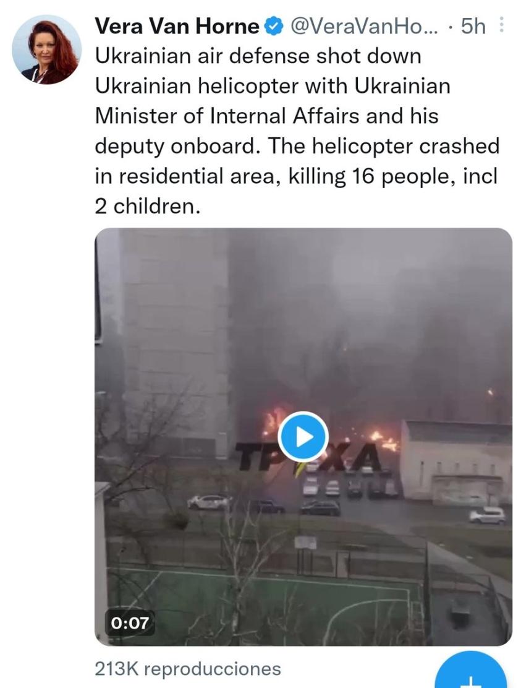
Task: Open the video thumbnail showing fire
Action: [303, 437]
